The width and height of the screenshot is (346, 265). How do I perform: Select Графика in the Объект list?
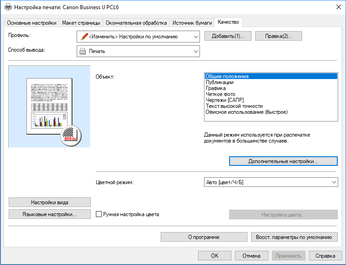[271, 88]
